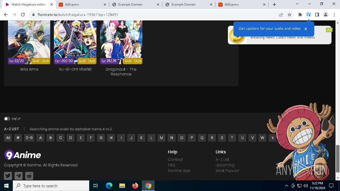340x191 pixels.
Task: Filter anime list by letter M
Action: (x=161, y=138)
